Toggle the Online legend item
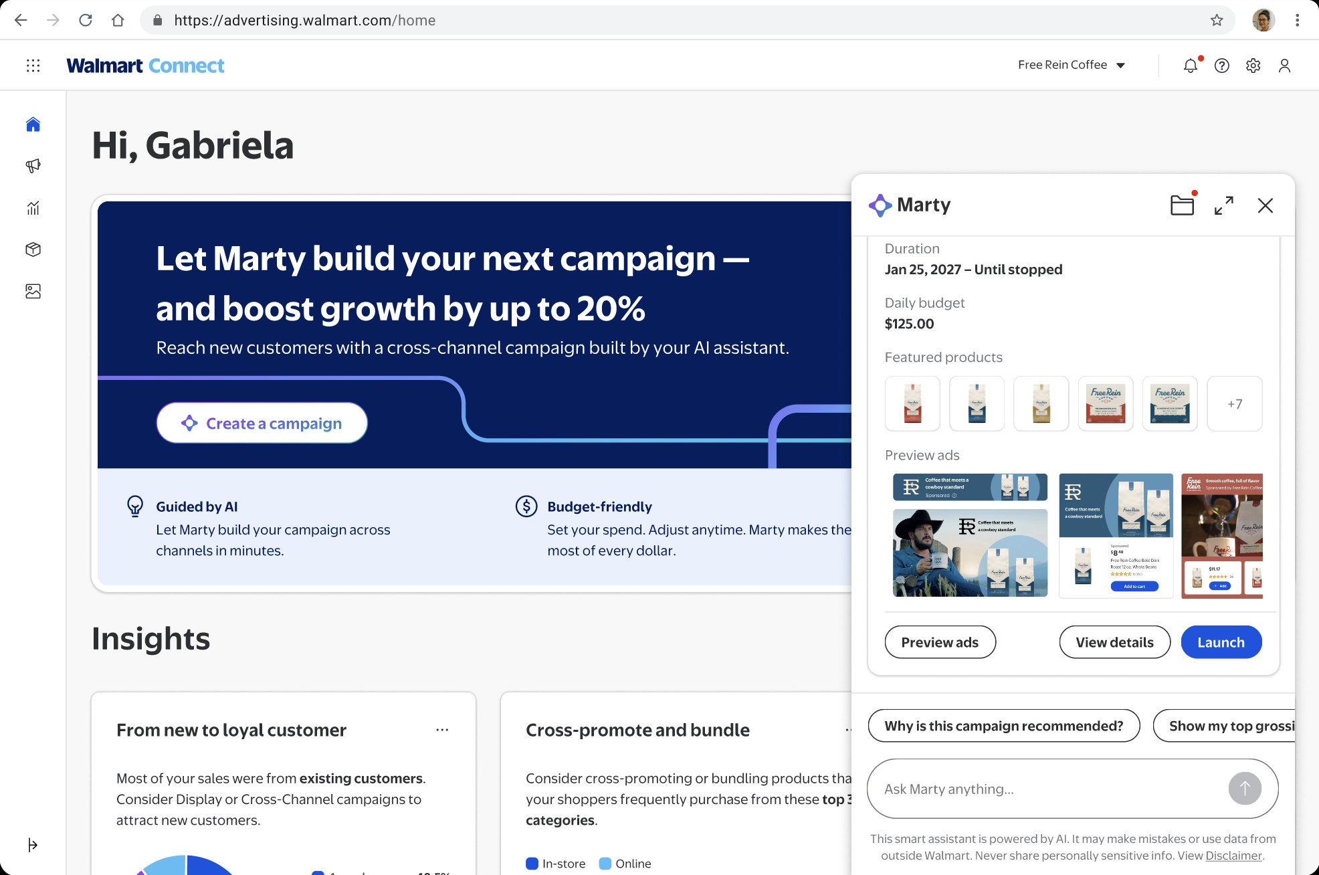Viewport: 1319px width, 875px height. [625, 864]
